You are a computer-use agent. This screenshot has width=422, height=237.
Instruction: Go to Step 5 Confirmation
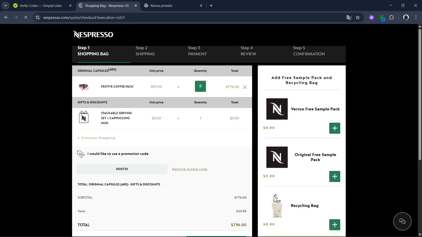(x=309, y=51)
